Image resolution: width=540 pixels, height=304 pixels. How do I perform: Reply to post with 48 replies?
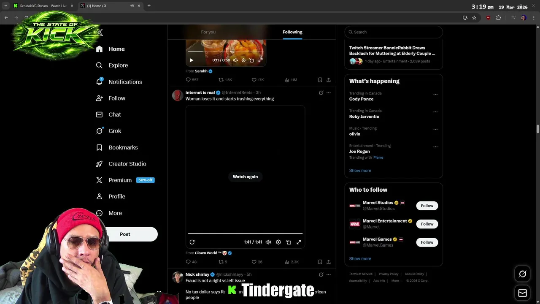click(191, 262)
